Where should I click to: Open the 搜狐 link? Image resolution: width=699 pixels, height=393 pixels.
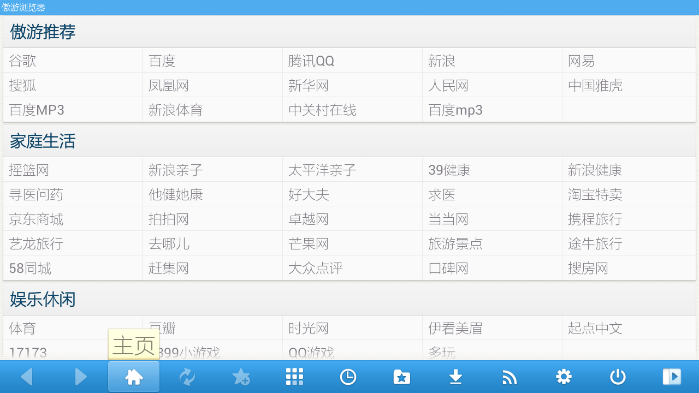[22, 85]
